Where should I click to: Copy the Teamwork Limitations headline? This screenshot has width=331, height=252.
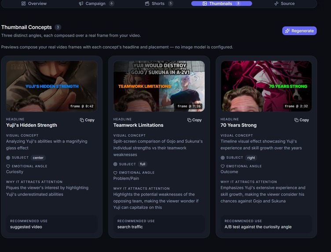pos(194,120)
